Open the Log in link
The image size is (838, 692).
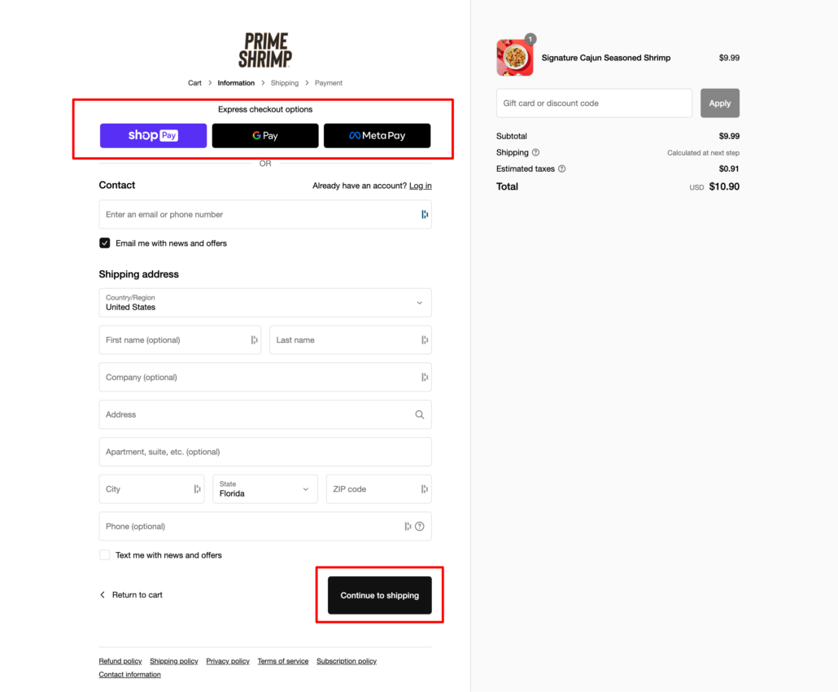(x=420, y=186)
